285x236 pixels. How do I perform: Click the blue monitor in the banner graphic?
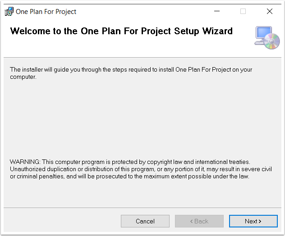pyautogui.click(x=263, y=32)
